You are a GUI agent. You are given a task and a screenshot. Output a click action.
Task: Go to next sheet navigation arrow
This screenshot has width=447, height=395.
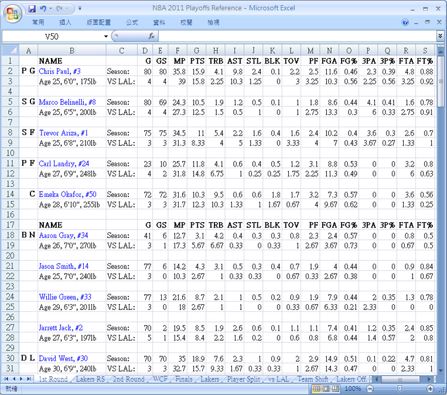[21, 379]
